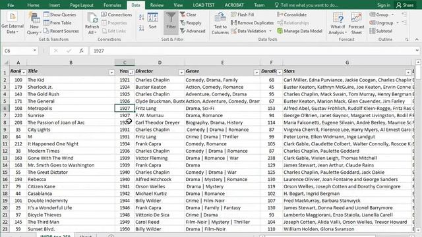The image size is (422, 237).
Task: Click Tell me what you want to do
Action: 306,5
